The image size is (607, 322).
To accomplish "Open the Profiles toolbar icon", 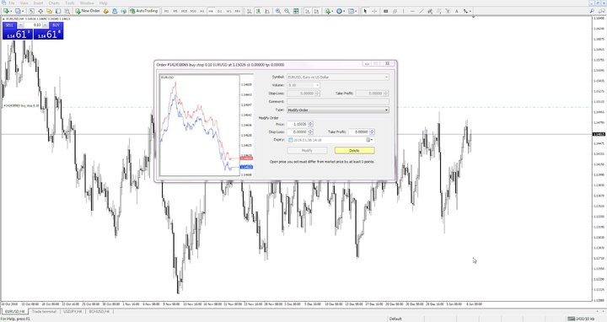I will 19,11.
